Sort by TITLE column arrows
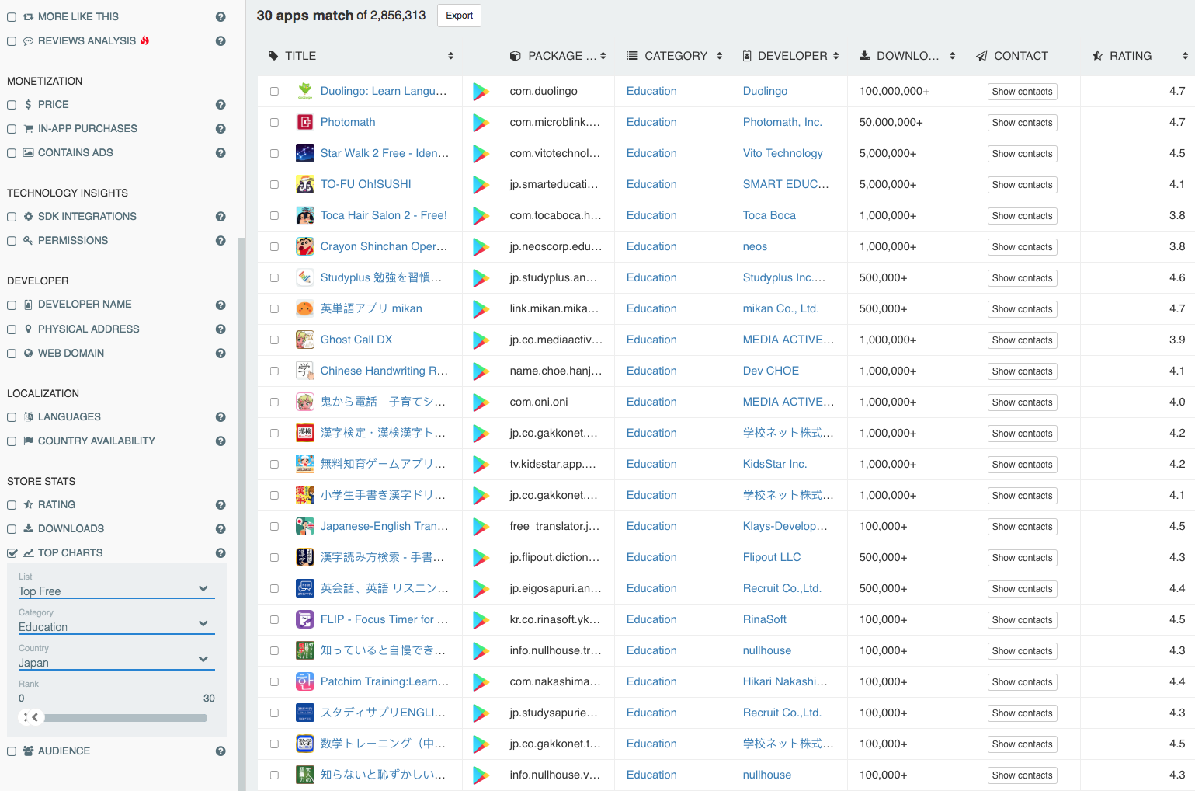 pyautogui.click(x=450, y=56)
